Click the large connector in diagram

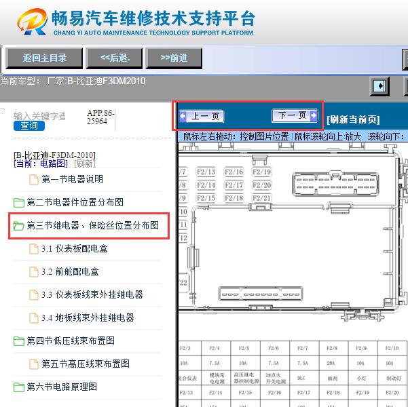click(335, 183)
